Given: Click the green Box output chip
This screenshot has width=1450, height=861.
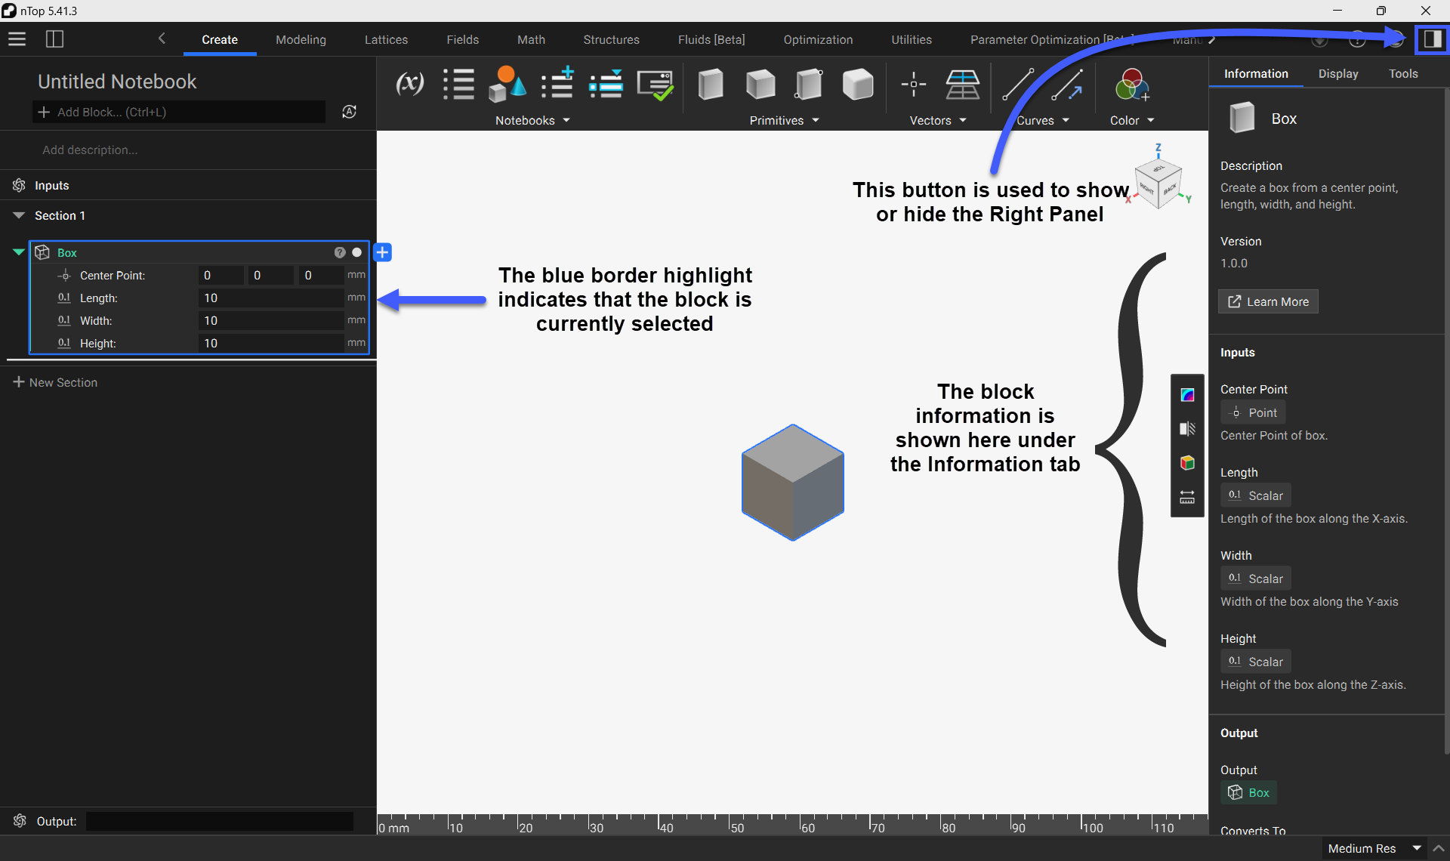Looking at the screenshot, I should 1248,792.
